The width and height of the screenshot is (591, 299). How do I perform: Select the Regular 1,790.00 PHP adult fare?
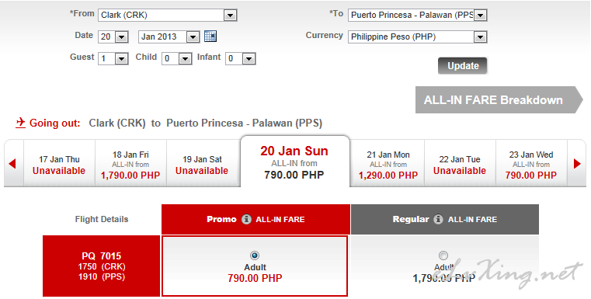tap(443, 256)
